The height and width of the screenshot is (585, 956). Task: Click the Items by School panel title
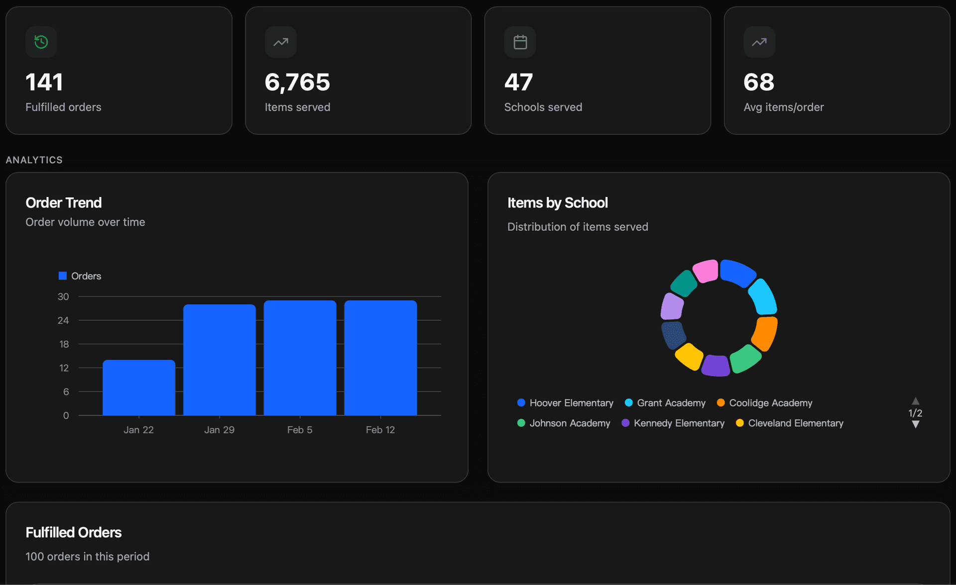point(557,202)
